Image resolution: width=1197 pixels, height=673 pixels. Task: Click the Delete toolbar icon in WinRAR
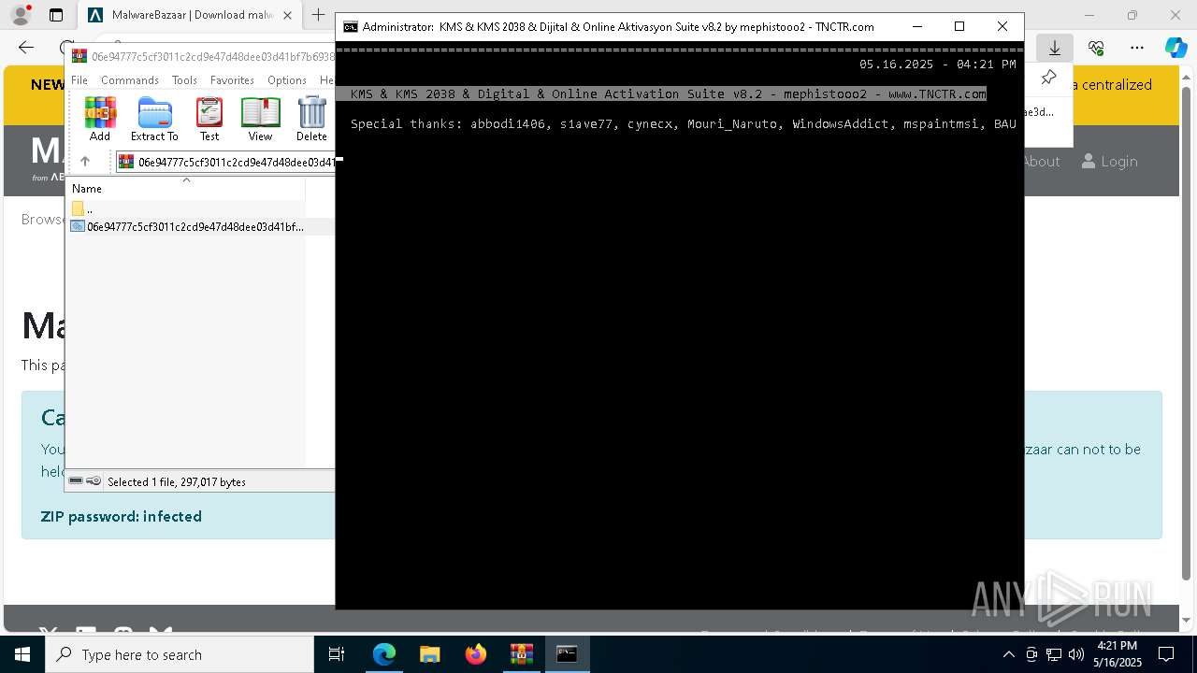tap(311, 119)
